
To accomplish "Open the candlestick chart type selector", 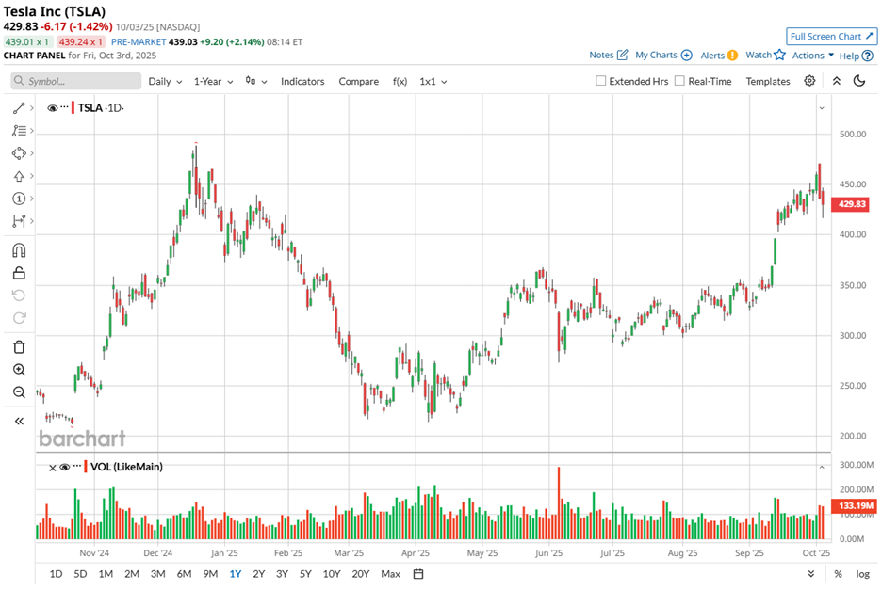I will tap(256, 81).
